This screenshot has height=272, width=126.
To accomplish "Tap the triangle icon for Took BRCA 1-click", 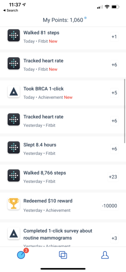I will click(x=14, y=91).
